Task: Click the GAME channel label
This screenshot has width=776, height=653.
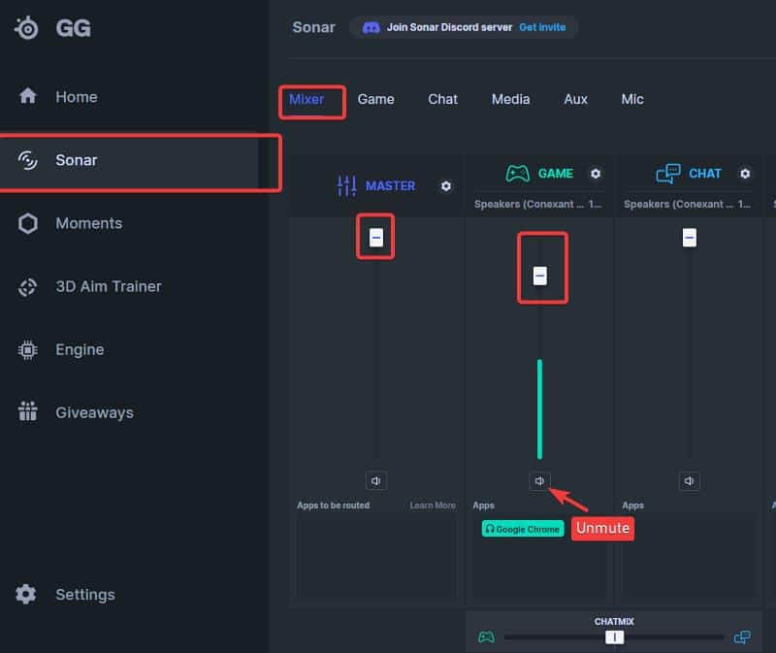Action: point(555,174)
